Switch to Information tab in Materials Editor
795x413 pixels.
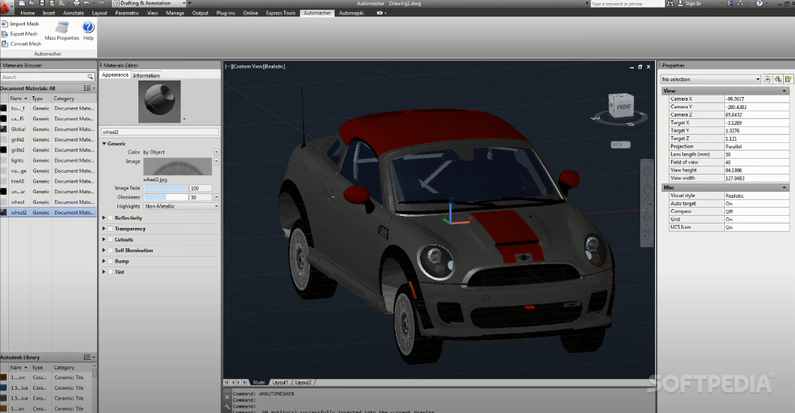(x=146, y=75)
